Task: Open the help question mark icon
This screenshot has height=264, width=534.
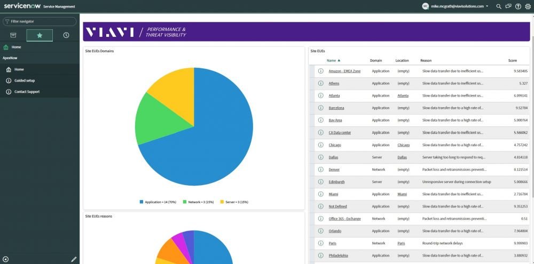Action: point(518,6)
